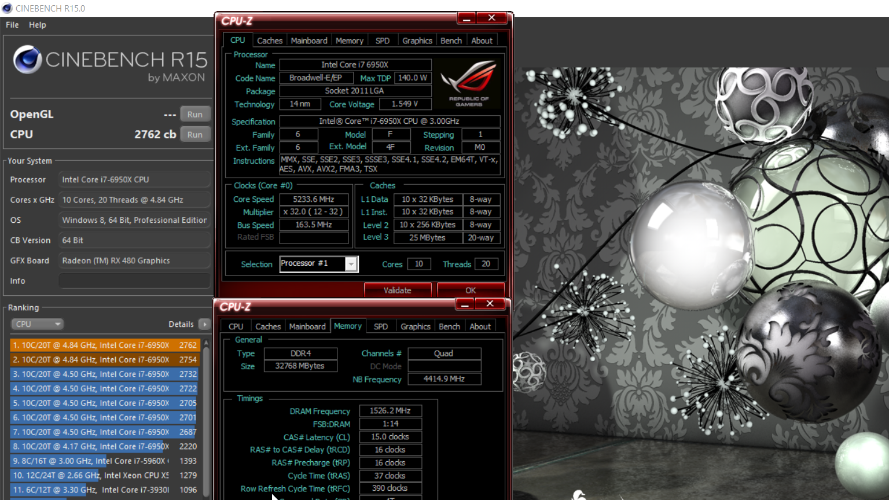Click the Validate button in CPU-Z
This screenshot has height=500, width=889.
click(398, 290)
